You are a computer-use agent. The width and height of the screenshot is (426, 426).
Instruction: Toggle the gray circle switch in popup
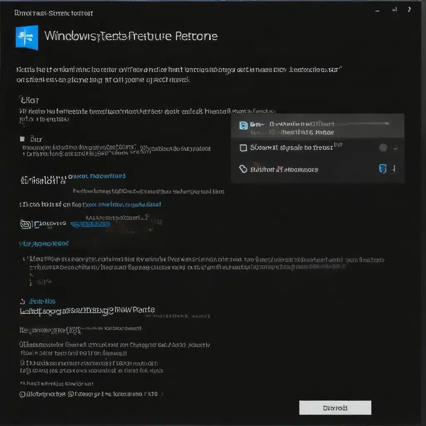coord(383,148)
